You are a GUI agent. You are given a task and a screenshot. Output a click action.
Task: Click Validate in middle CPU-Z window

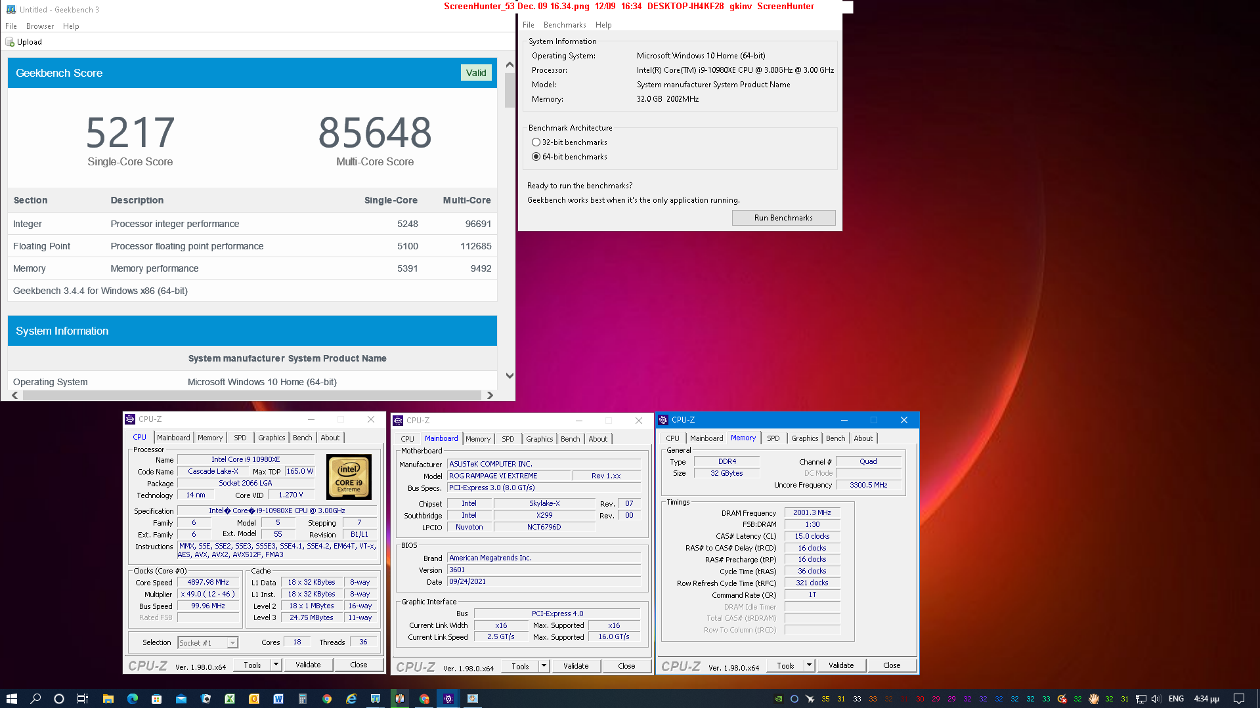tap(576, 666)
